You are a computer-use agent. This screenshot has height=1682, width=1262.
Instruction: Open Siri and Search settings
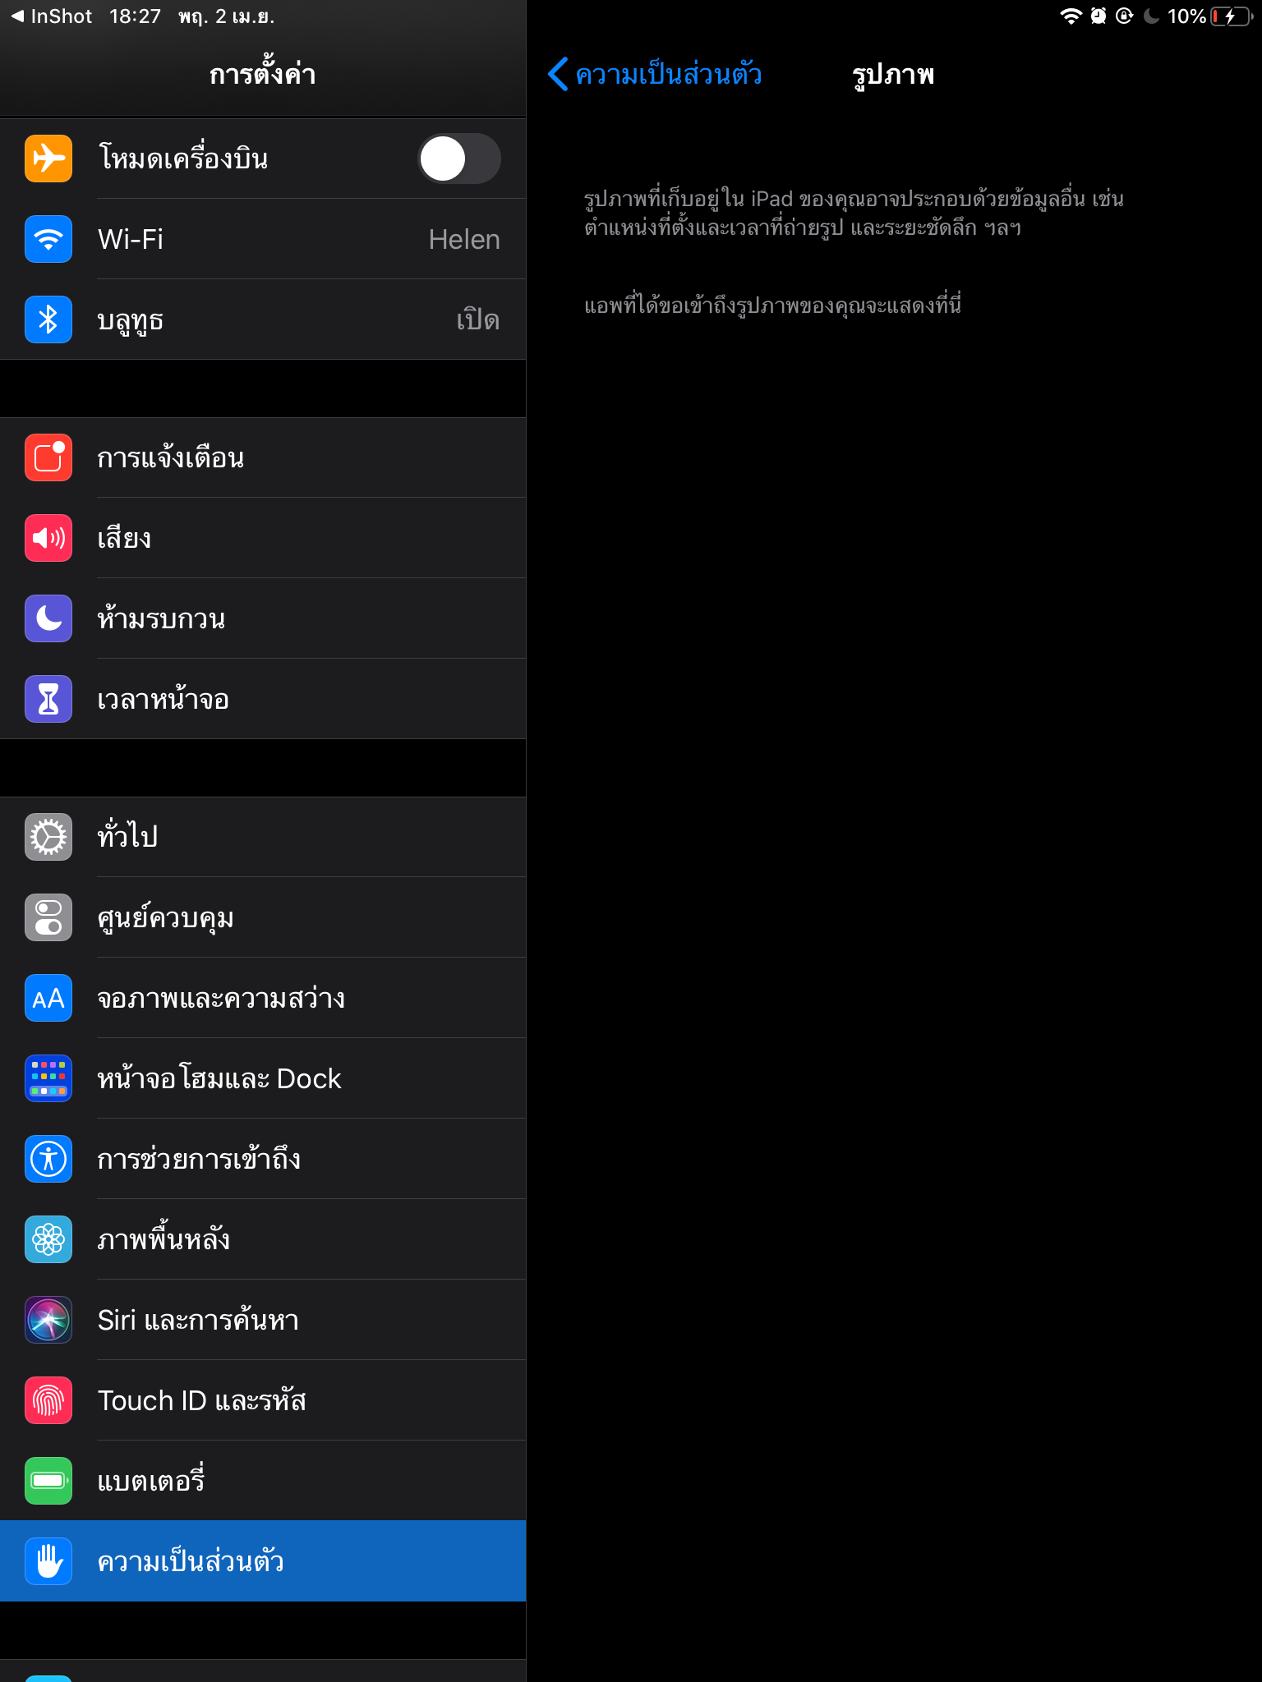click(263, 1320)
